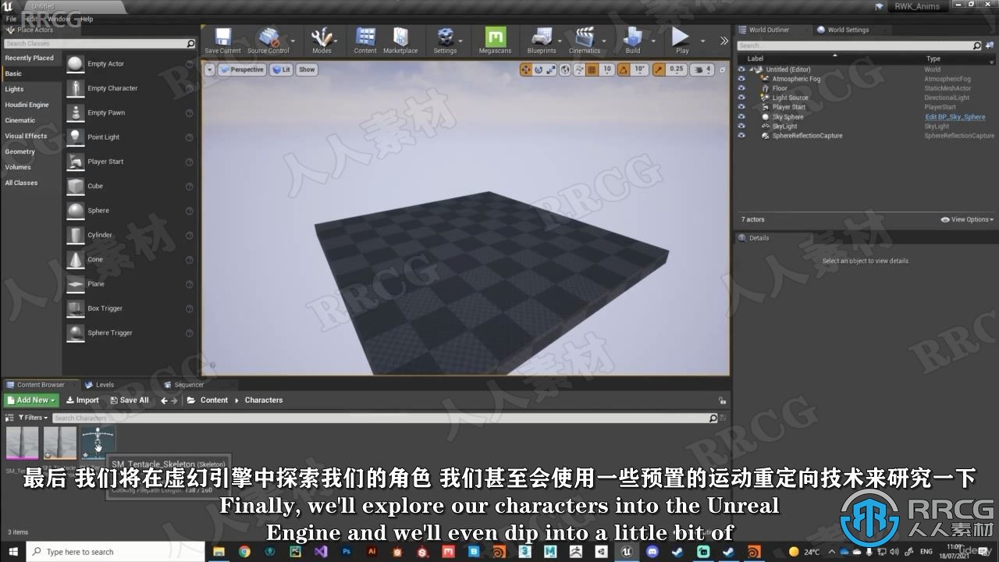Open Megascans from the toolbar
The width and height of the screenshot is (999, 562).
[495, 40]
